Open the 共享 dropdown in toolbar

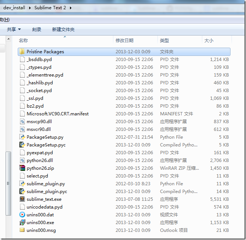(x=14, y=30)
